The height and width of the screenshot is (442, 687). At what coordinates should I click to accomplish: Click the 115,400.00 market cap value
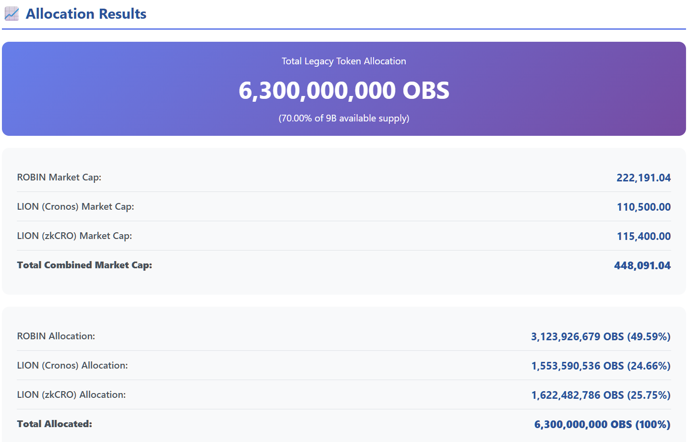(x=643, y=236)
